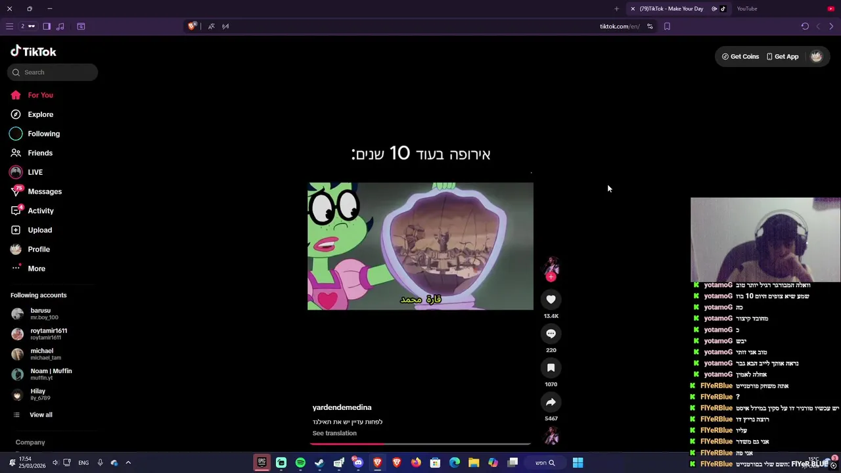Open the browser music playlist icon
Screen dimensions: 841x473
(60, 26)
